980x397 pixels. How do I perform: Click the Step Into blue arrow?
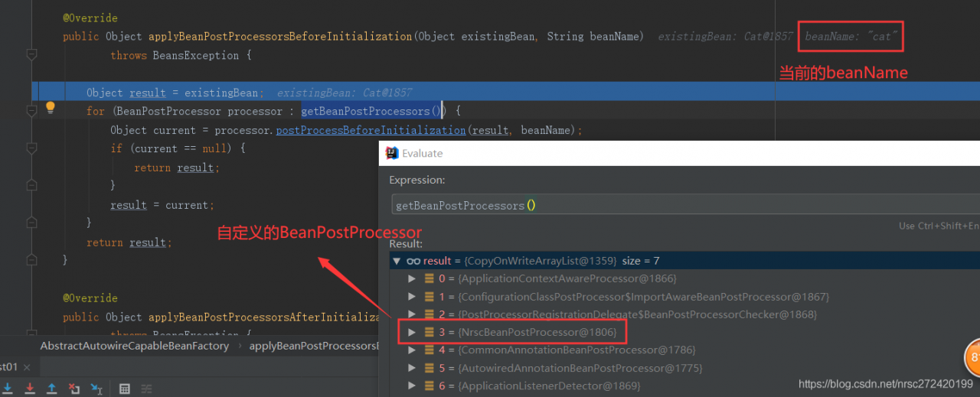tap(8, 389)
